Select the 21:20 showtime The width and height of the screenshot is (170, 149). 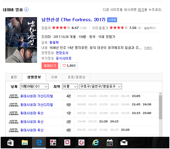coord(103,122)
